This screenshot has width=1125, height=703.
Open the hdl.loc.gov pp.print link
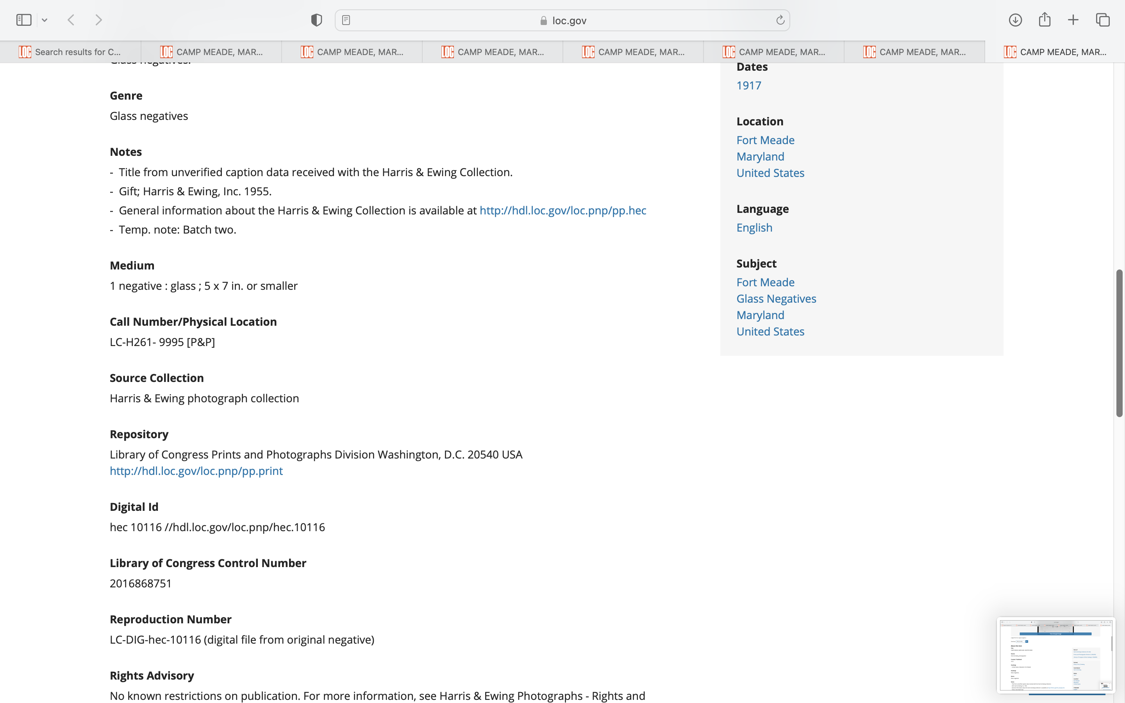coord(196,471)
